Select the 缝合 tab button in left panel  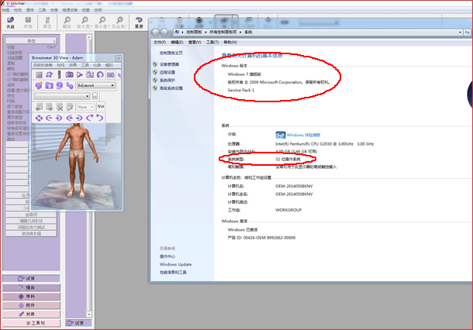tap(31, 287)
